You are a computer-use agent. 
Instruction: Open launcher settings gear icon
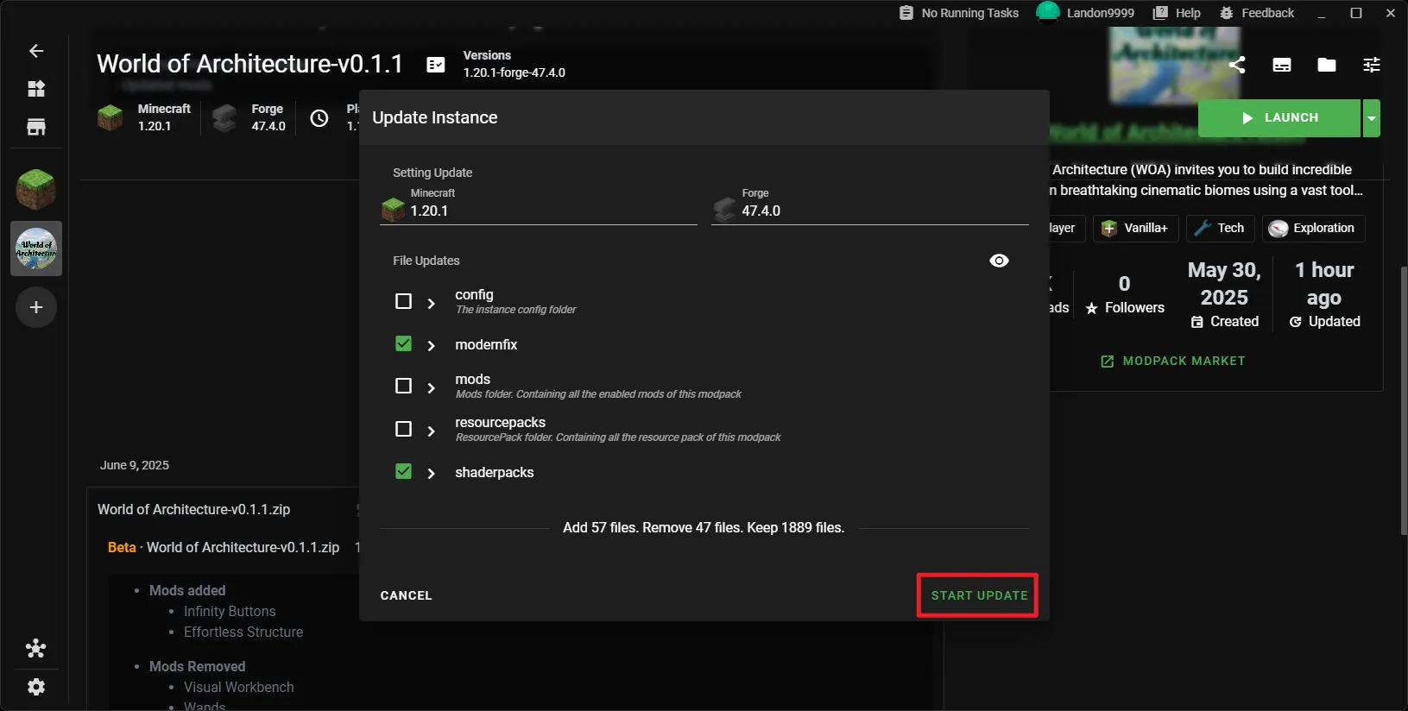tap(36, 688)
